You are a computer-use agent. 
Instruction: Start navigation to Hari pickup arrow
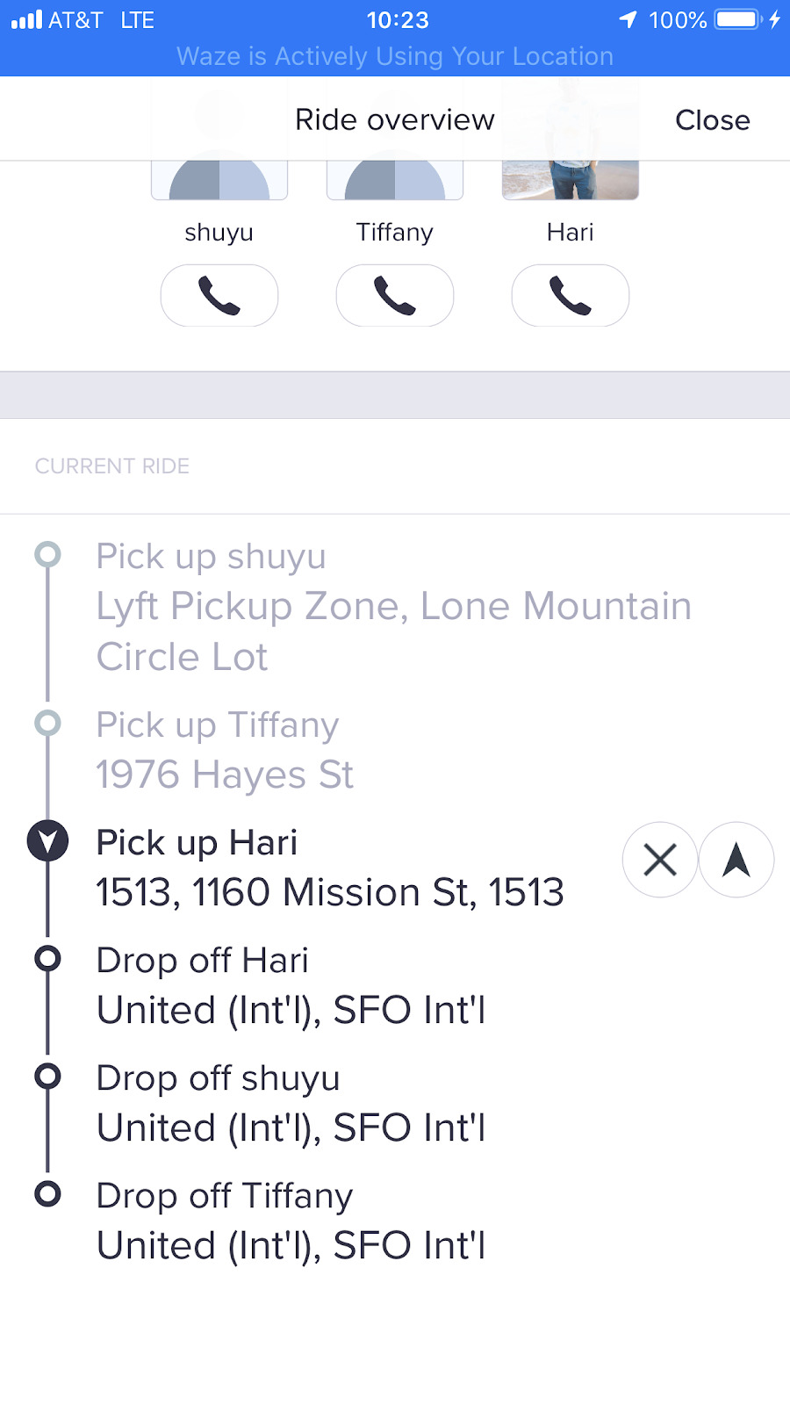[736, 860]
